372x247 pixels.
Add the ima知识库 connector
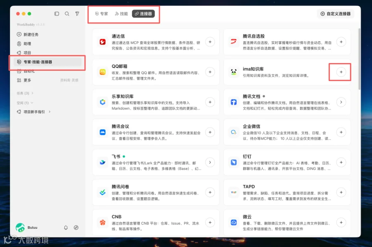pyautogui.click(x=341, y=72)
